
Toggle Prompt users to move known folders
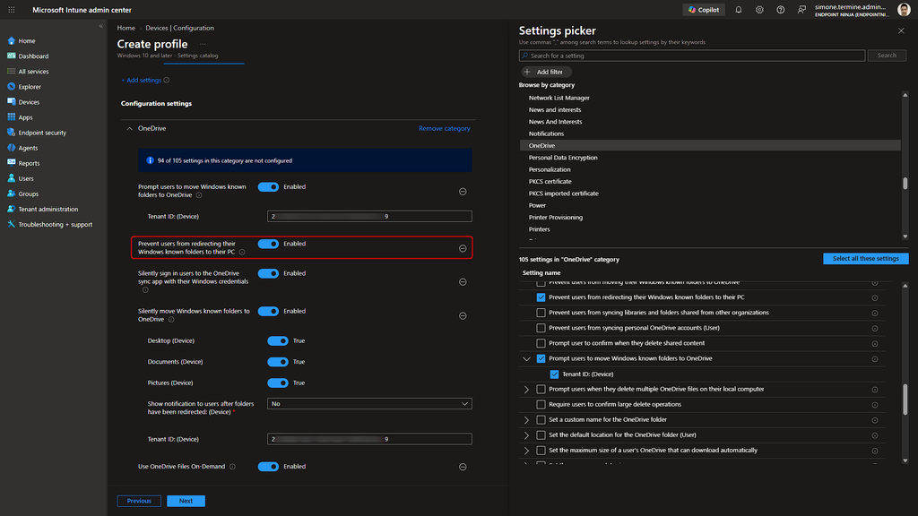pyautogui.click(x=268, y=187)
